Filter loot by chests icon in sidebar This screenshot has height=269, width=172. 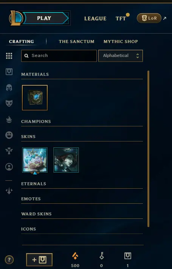[9, 72]
